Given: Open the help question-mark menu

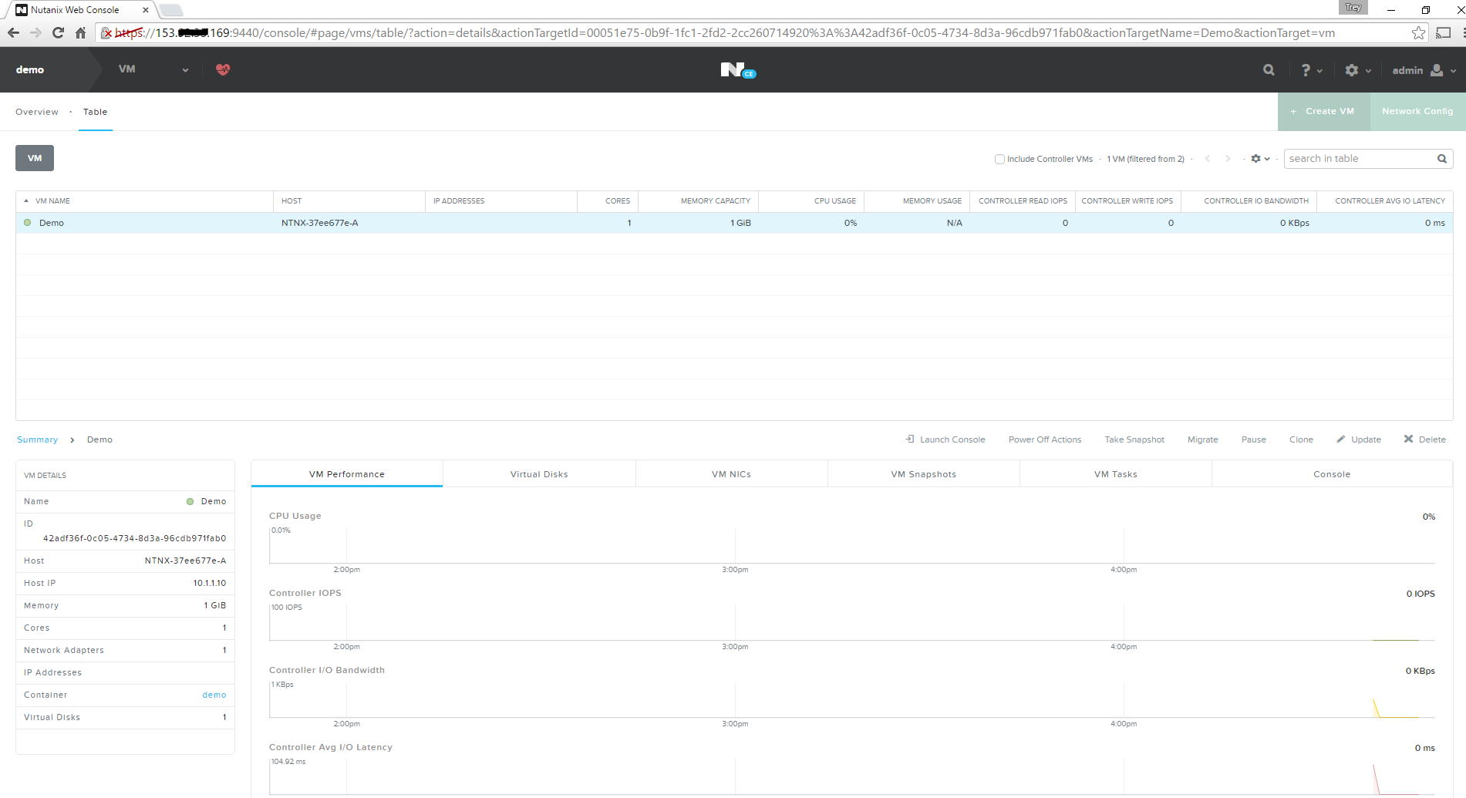Looking at the screenshot, I should tap(1309, 69).
